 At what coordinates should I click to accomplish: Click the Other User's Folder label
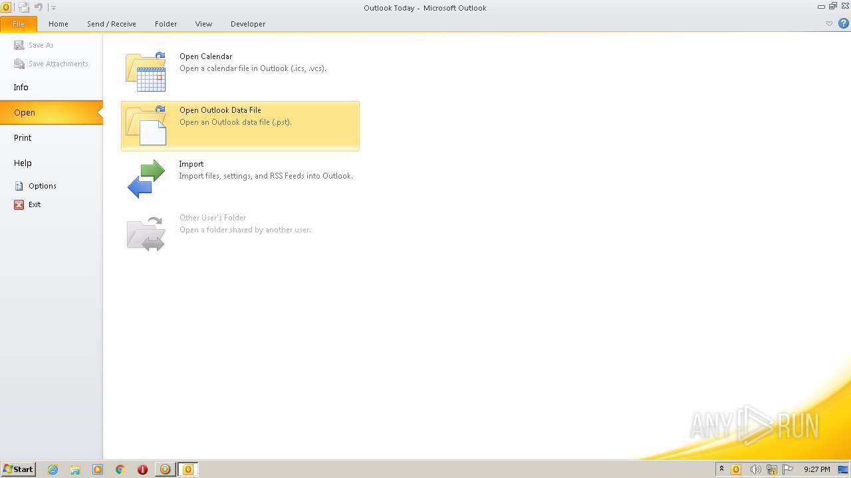coord(213,218)
